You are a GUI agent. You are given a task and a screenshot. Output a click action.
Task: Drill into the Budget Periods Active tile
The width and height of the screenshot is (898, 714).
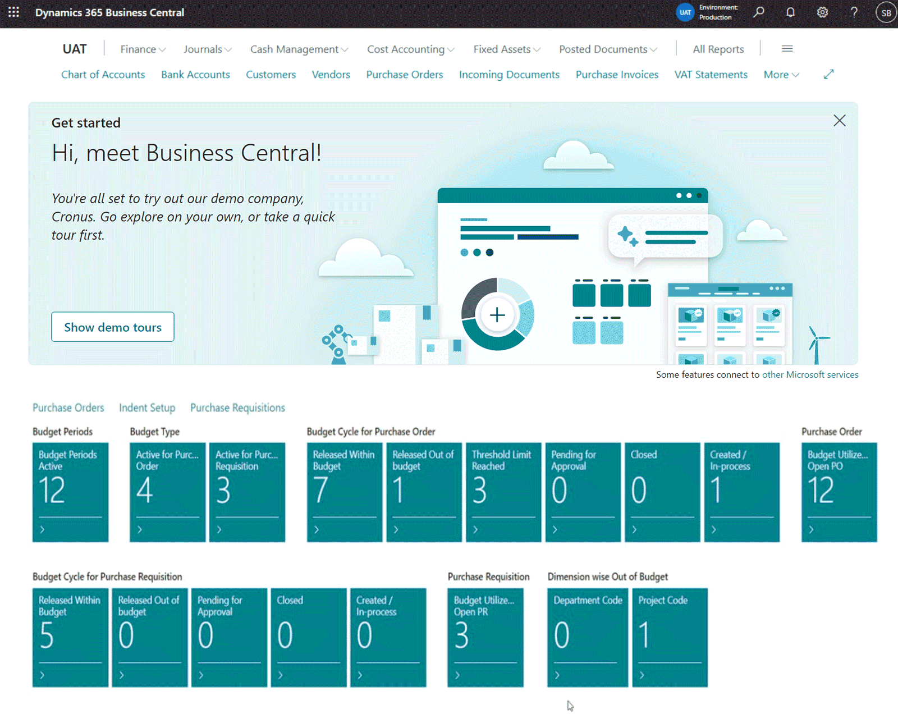pyautogui.click(x=70, y=493)
